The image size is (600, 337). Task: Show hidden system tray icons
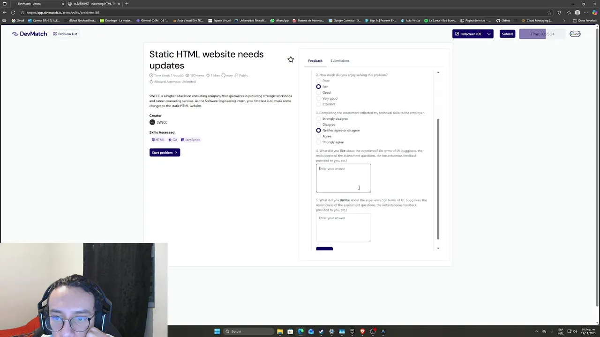[x=537, y=331]
